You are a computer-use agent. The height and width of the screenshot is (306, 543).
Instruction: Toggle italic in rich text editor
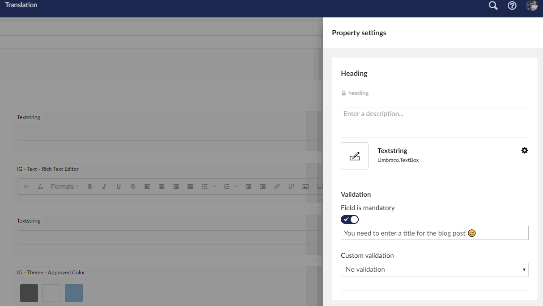104,186
